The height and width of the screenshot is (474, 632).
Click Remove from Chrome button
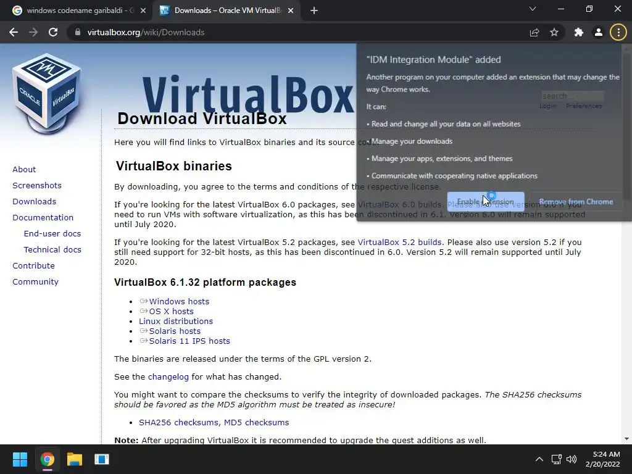click(x=576, y=202)
